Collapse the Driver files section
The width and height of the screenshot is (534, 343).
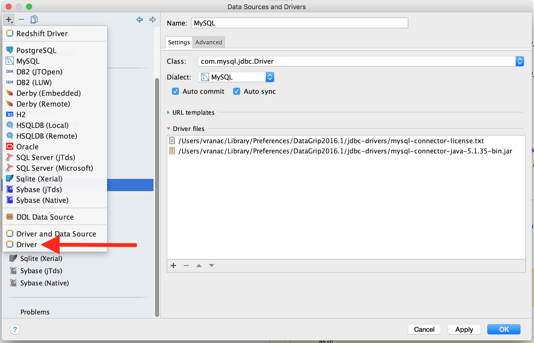click(x=169, y=129)
